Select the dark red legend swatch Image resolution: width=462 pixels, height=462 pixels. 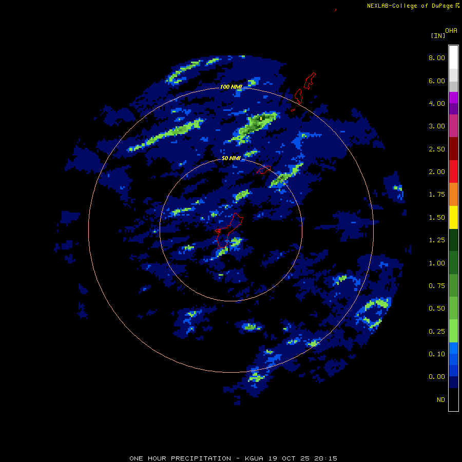(x=453, y=149)
